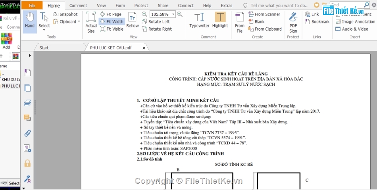Select the Highlight tool
Image resolution: width=377 pixels, height=190 pixels.
(220, 20)
